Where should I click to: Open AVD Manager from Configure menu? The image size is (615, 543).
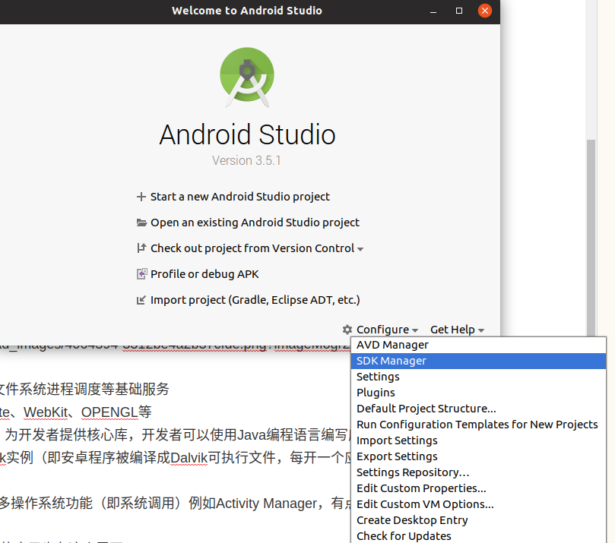(478, 345)
